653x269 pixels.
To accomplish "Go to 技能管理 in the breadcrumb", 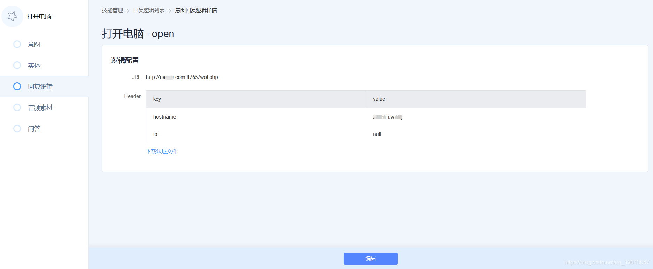I will (x=112, y=10).
